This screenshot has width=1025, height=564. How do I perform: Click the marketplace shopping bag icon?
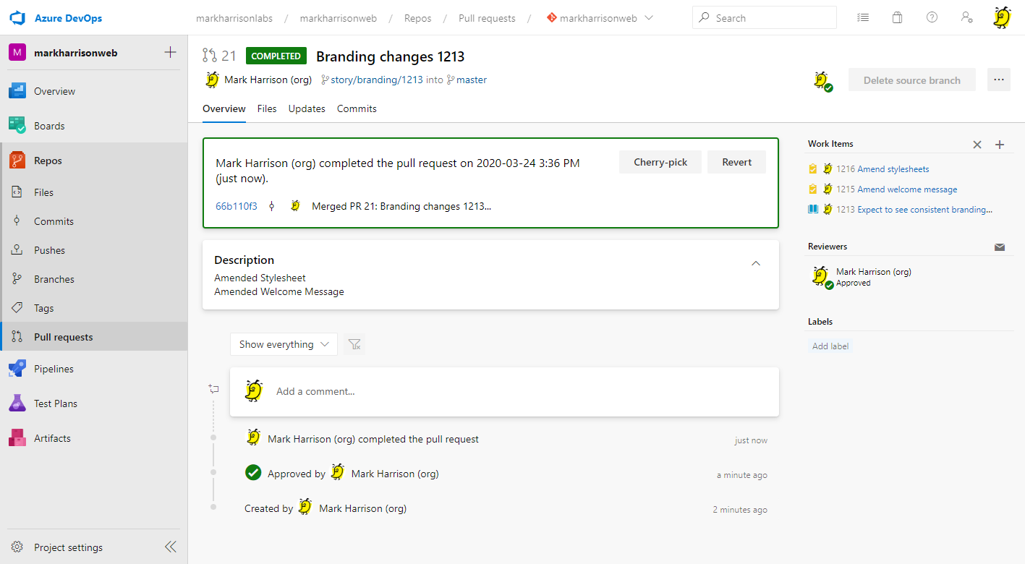click(x=897, y=18)
